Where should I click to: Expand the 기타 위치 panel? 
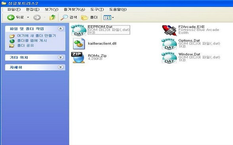pyautogui.click(x=60, y=57)
